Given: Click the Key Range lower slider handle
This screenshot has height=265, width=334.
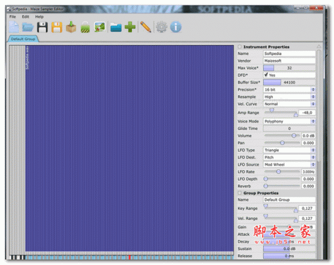Looking at the screenshot, I should [266, 206].
